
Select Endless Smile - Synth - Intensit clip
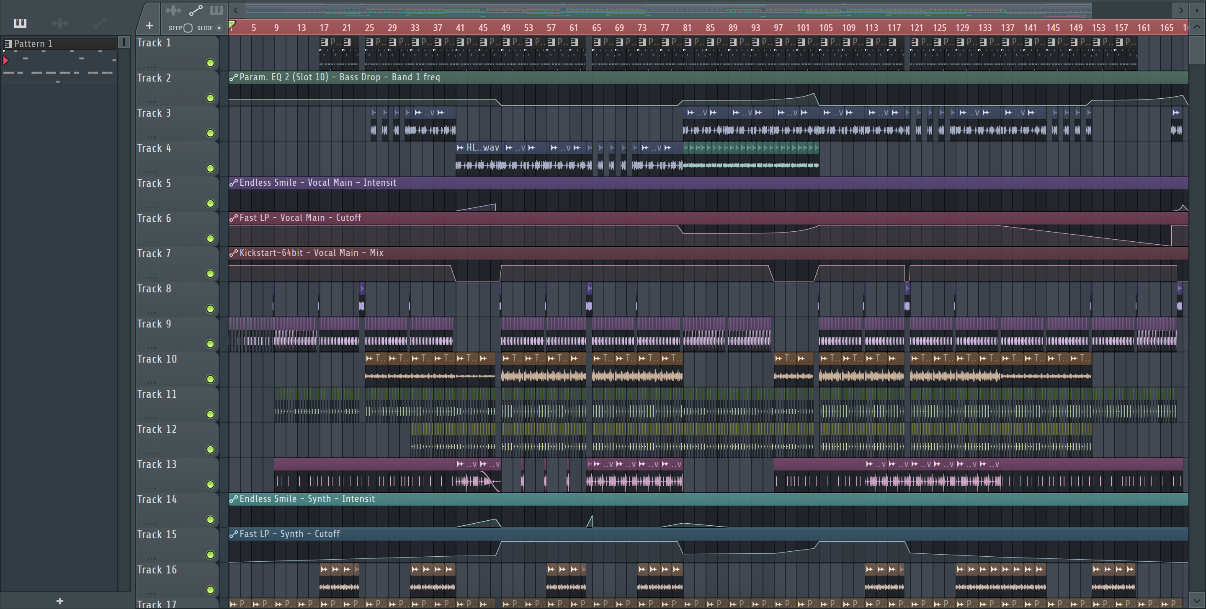(x=709, y=510)
